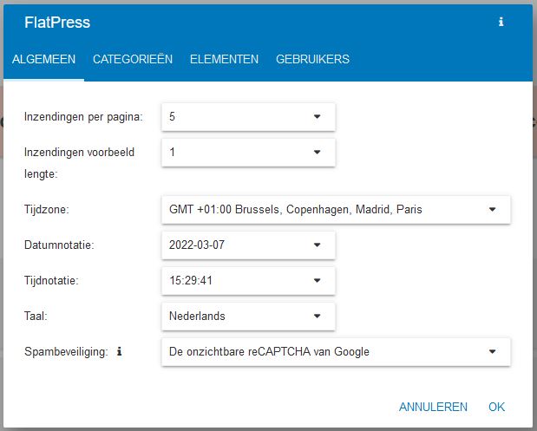Click the 'Spambeveiliging:' label
The width and height of the screenshot is (537, 431).
[x=66, y=351]
